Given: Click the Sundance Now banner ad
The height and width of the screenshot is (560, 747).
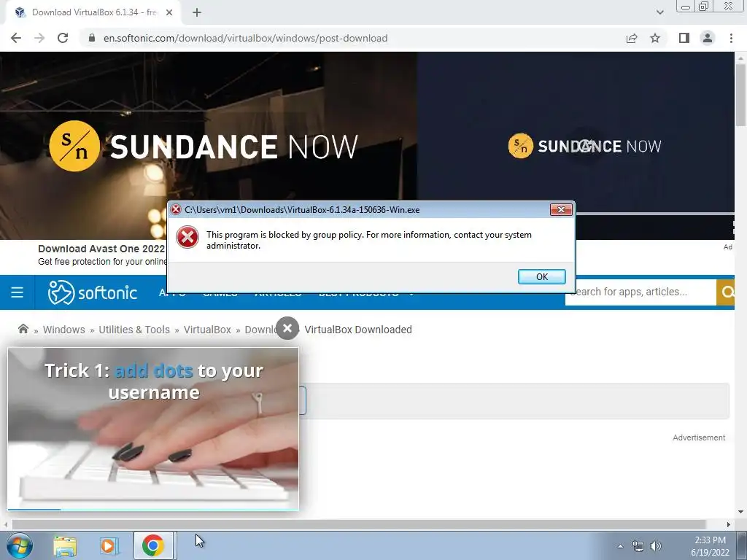Looking at the screenshot, I should tap(208, 145).
